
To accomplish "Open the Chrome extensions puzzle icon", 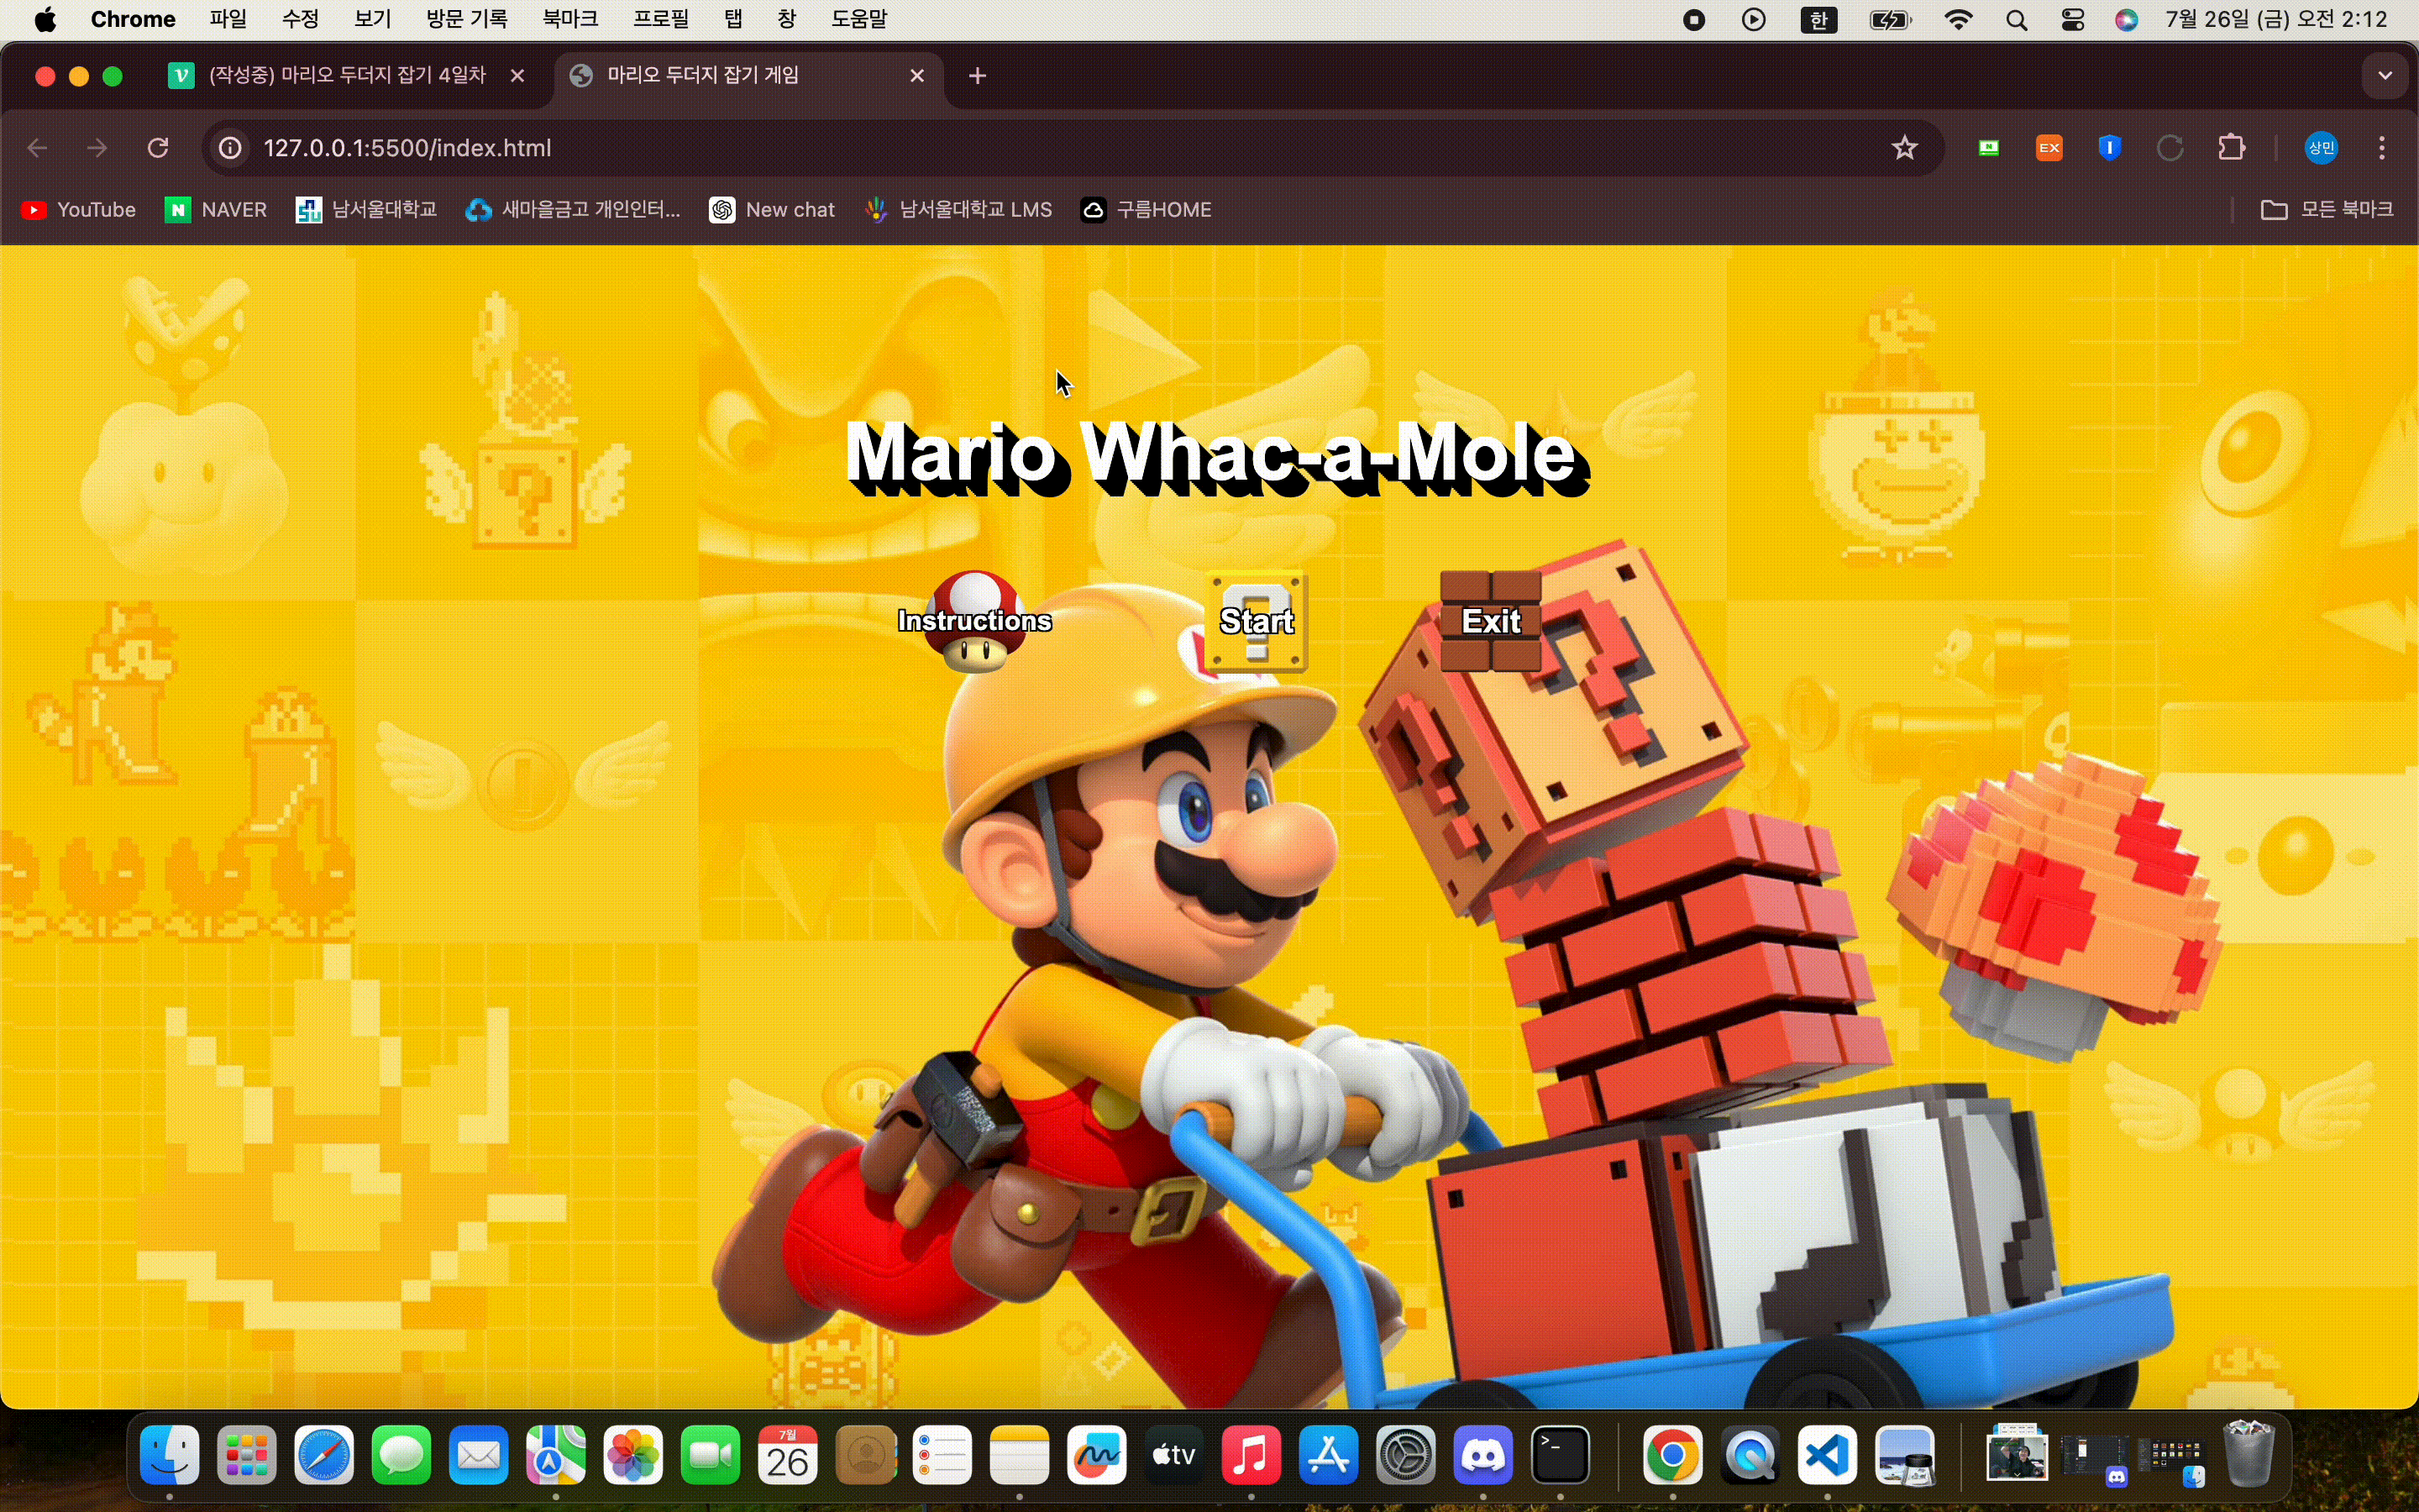I will [2232, 147].
